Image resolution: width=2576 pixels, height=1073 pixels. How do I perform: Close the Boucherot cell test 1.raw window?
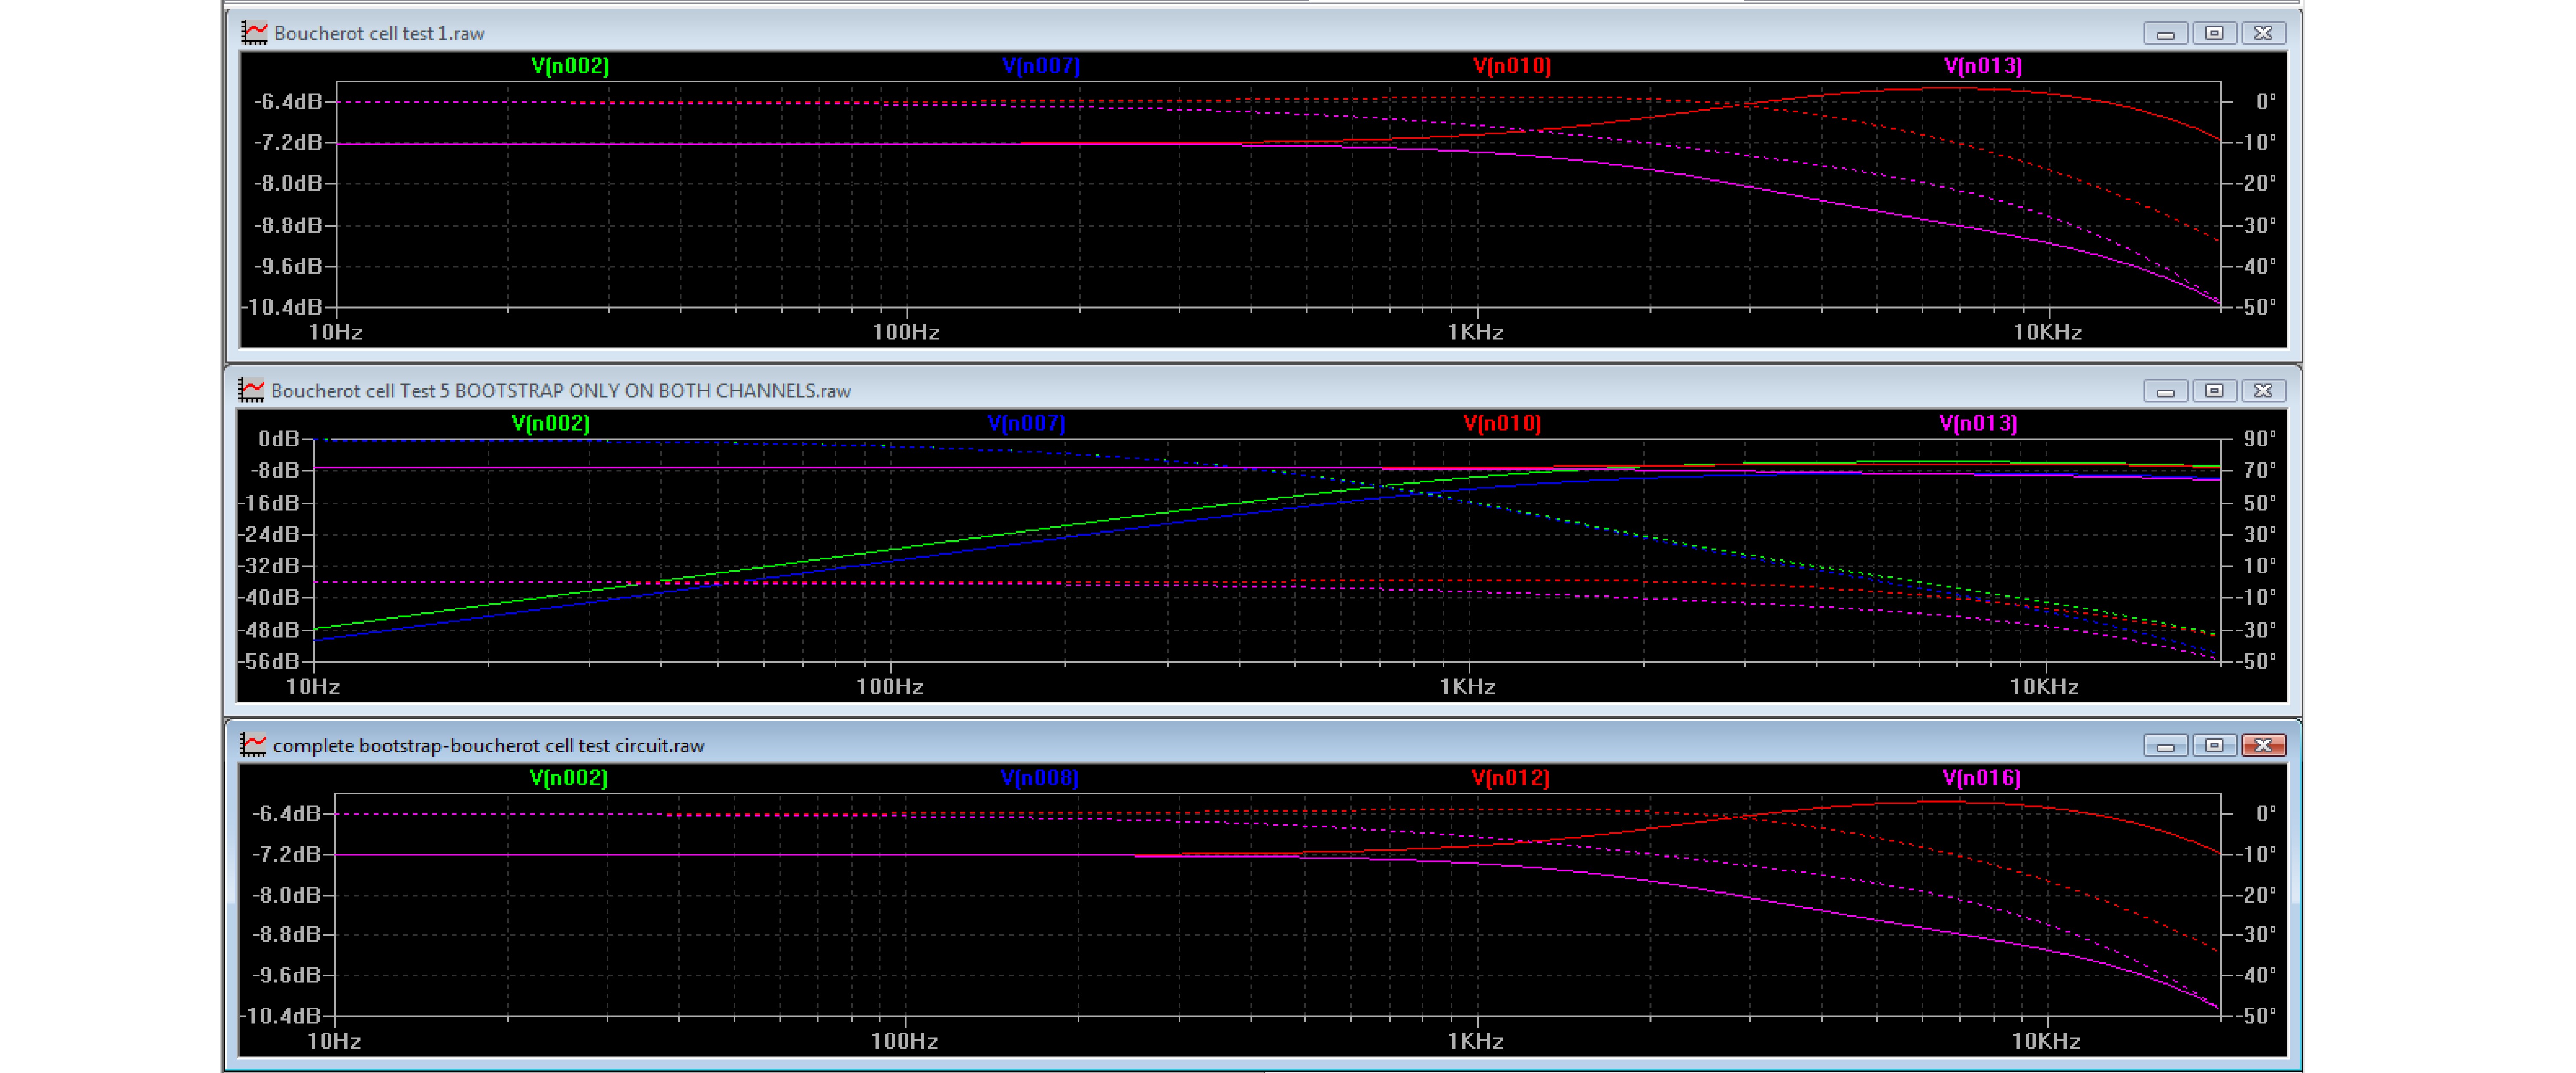point(2263,34)
